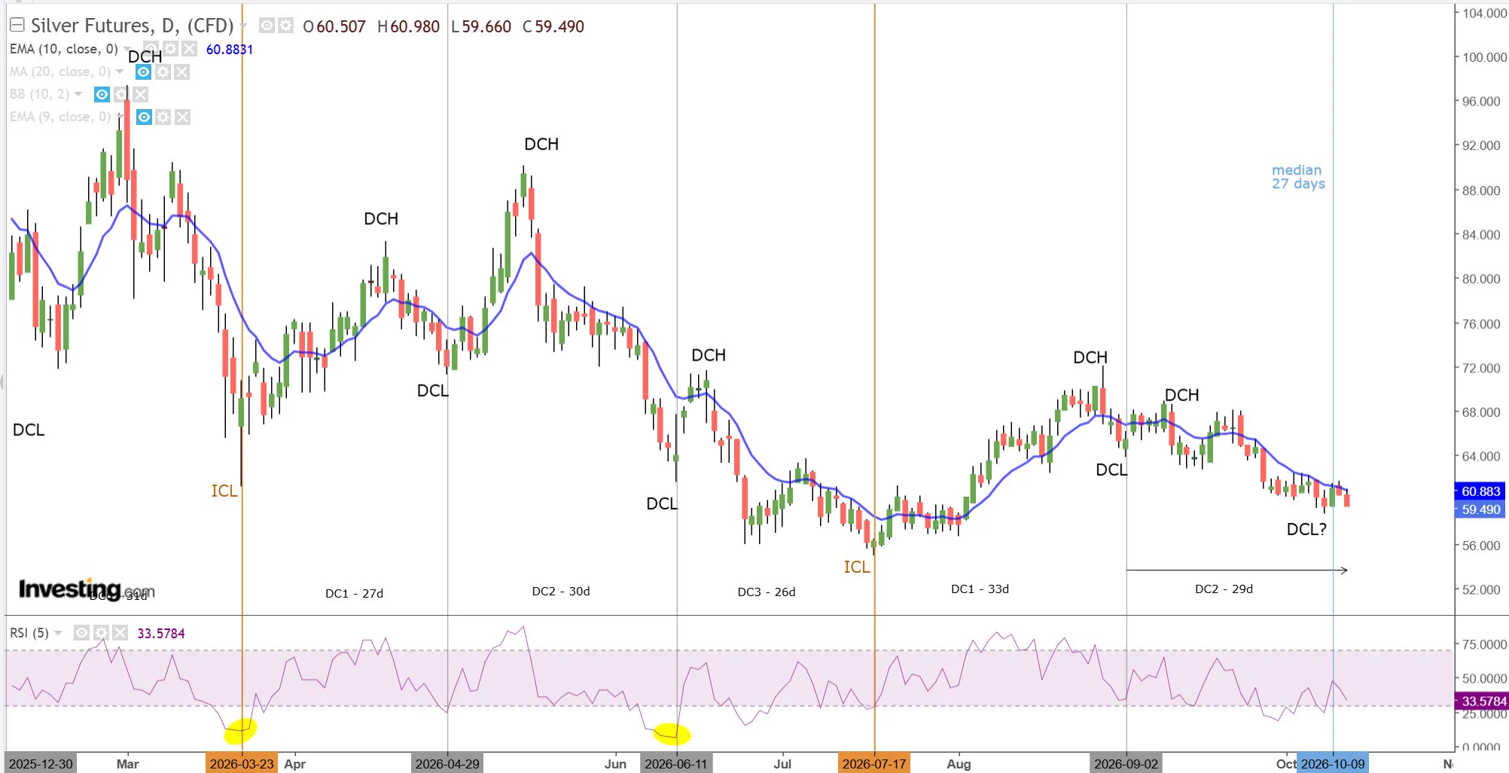This screenshot has width=1509, height=773.
Task: Click the 33.5784 RSI axis value label
Action: [1482, 701]
